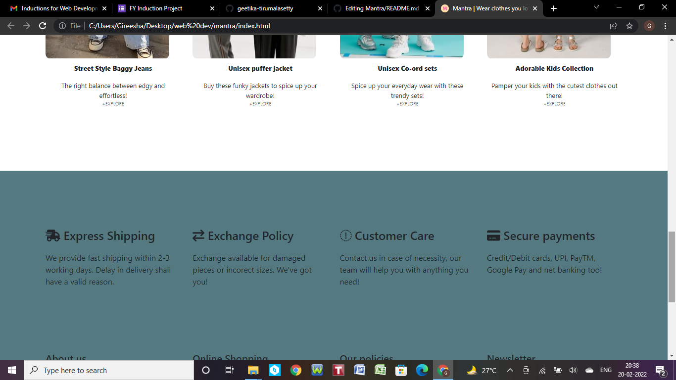Screen dimensions: 676x380
Task: Reload the Mantra page
Action: point(42,26)
